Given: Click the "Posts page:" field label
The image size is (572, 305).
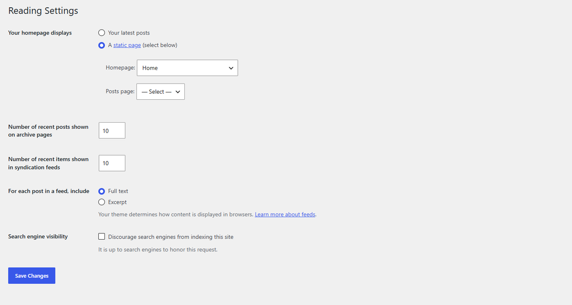Looking at the screenshot, I should pyautogui.click(x=120, y=91).
